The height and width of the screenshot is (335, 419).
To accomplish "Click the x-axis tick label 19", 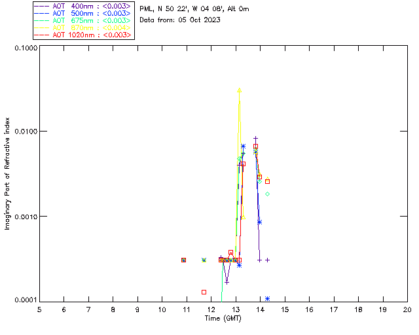I will coord(383,310).
